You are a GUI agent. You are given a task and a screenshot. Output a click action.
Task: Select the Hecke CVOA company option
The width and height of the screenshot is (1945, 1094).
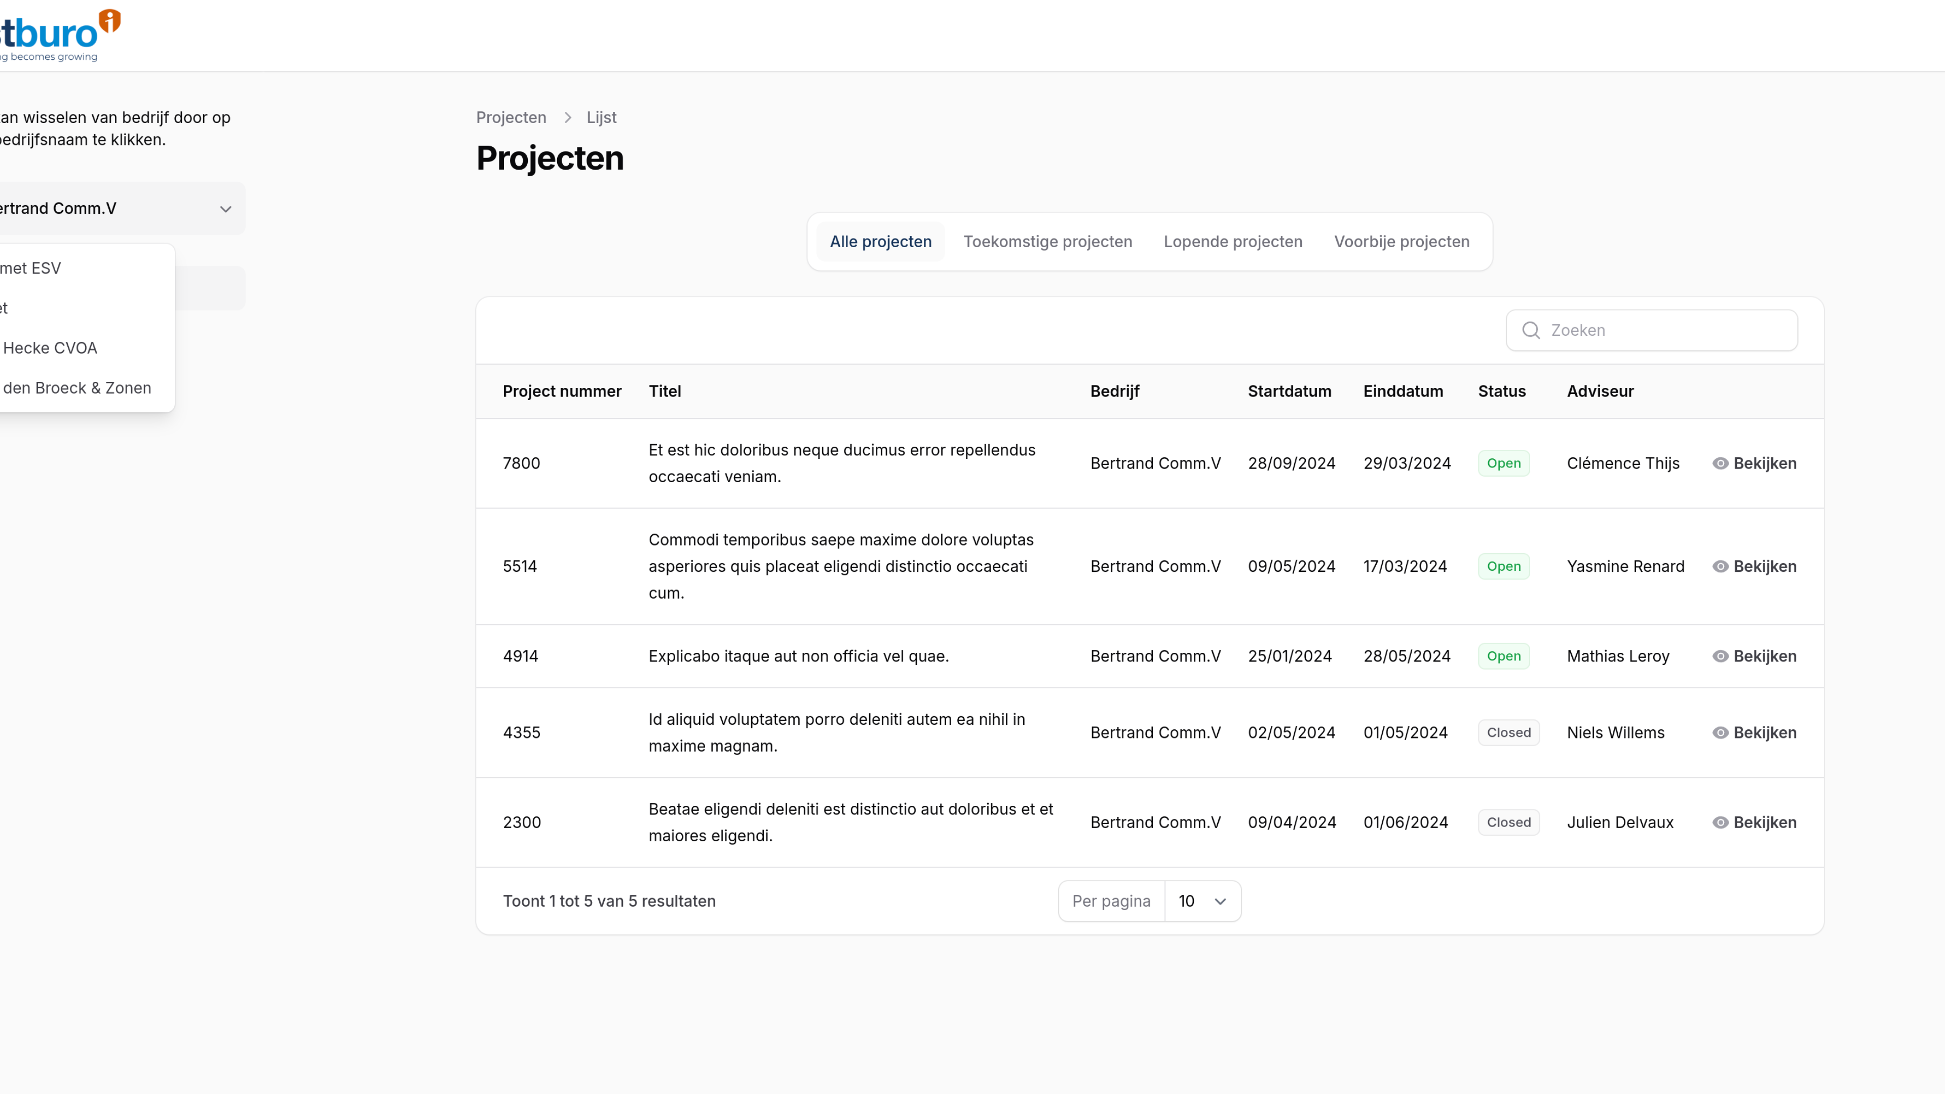(x=50, y=348)
